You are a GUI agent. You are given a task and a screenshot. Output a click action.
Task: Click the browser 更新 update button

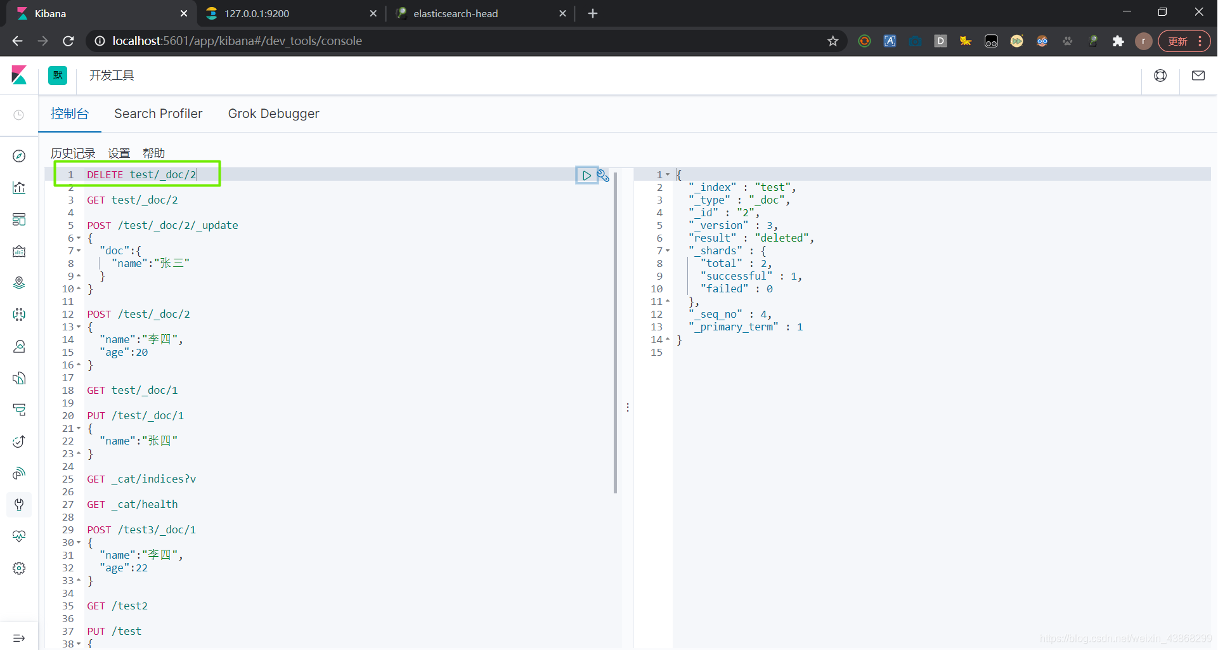[x=1184, y=41]
